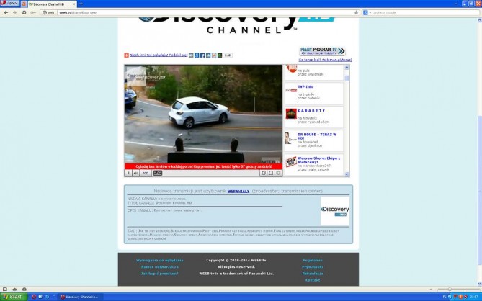
Task: Click the zoom slider in Opera's status bar
Action: pos(459,289)
